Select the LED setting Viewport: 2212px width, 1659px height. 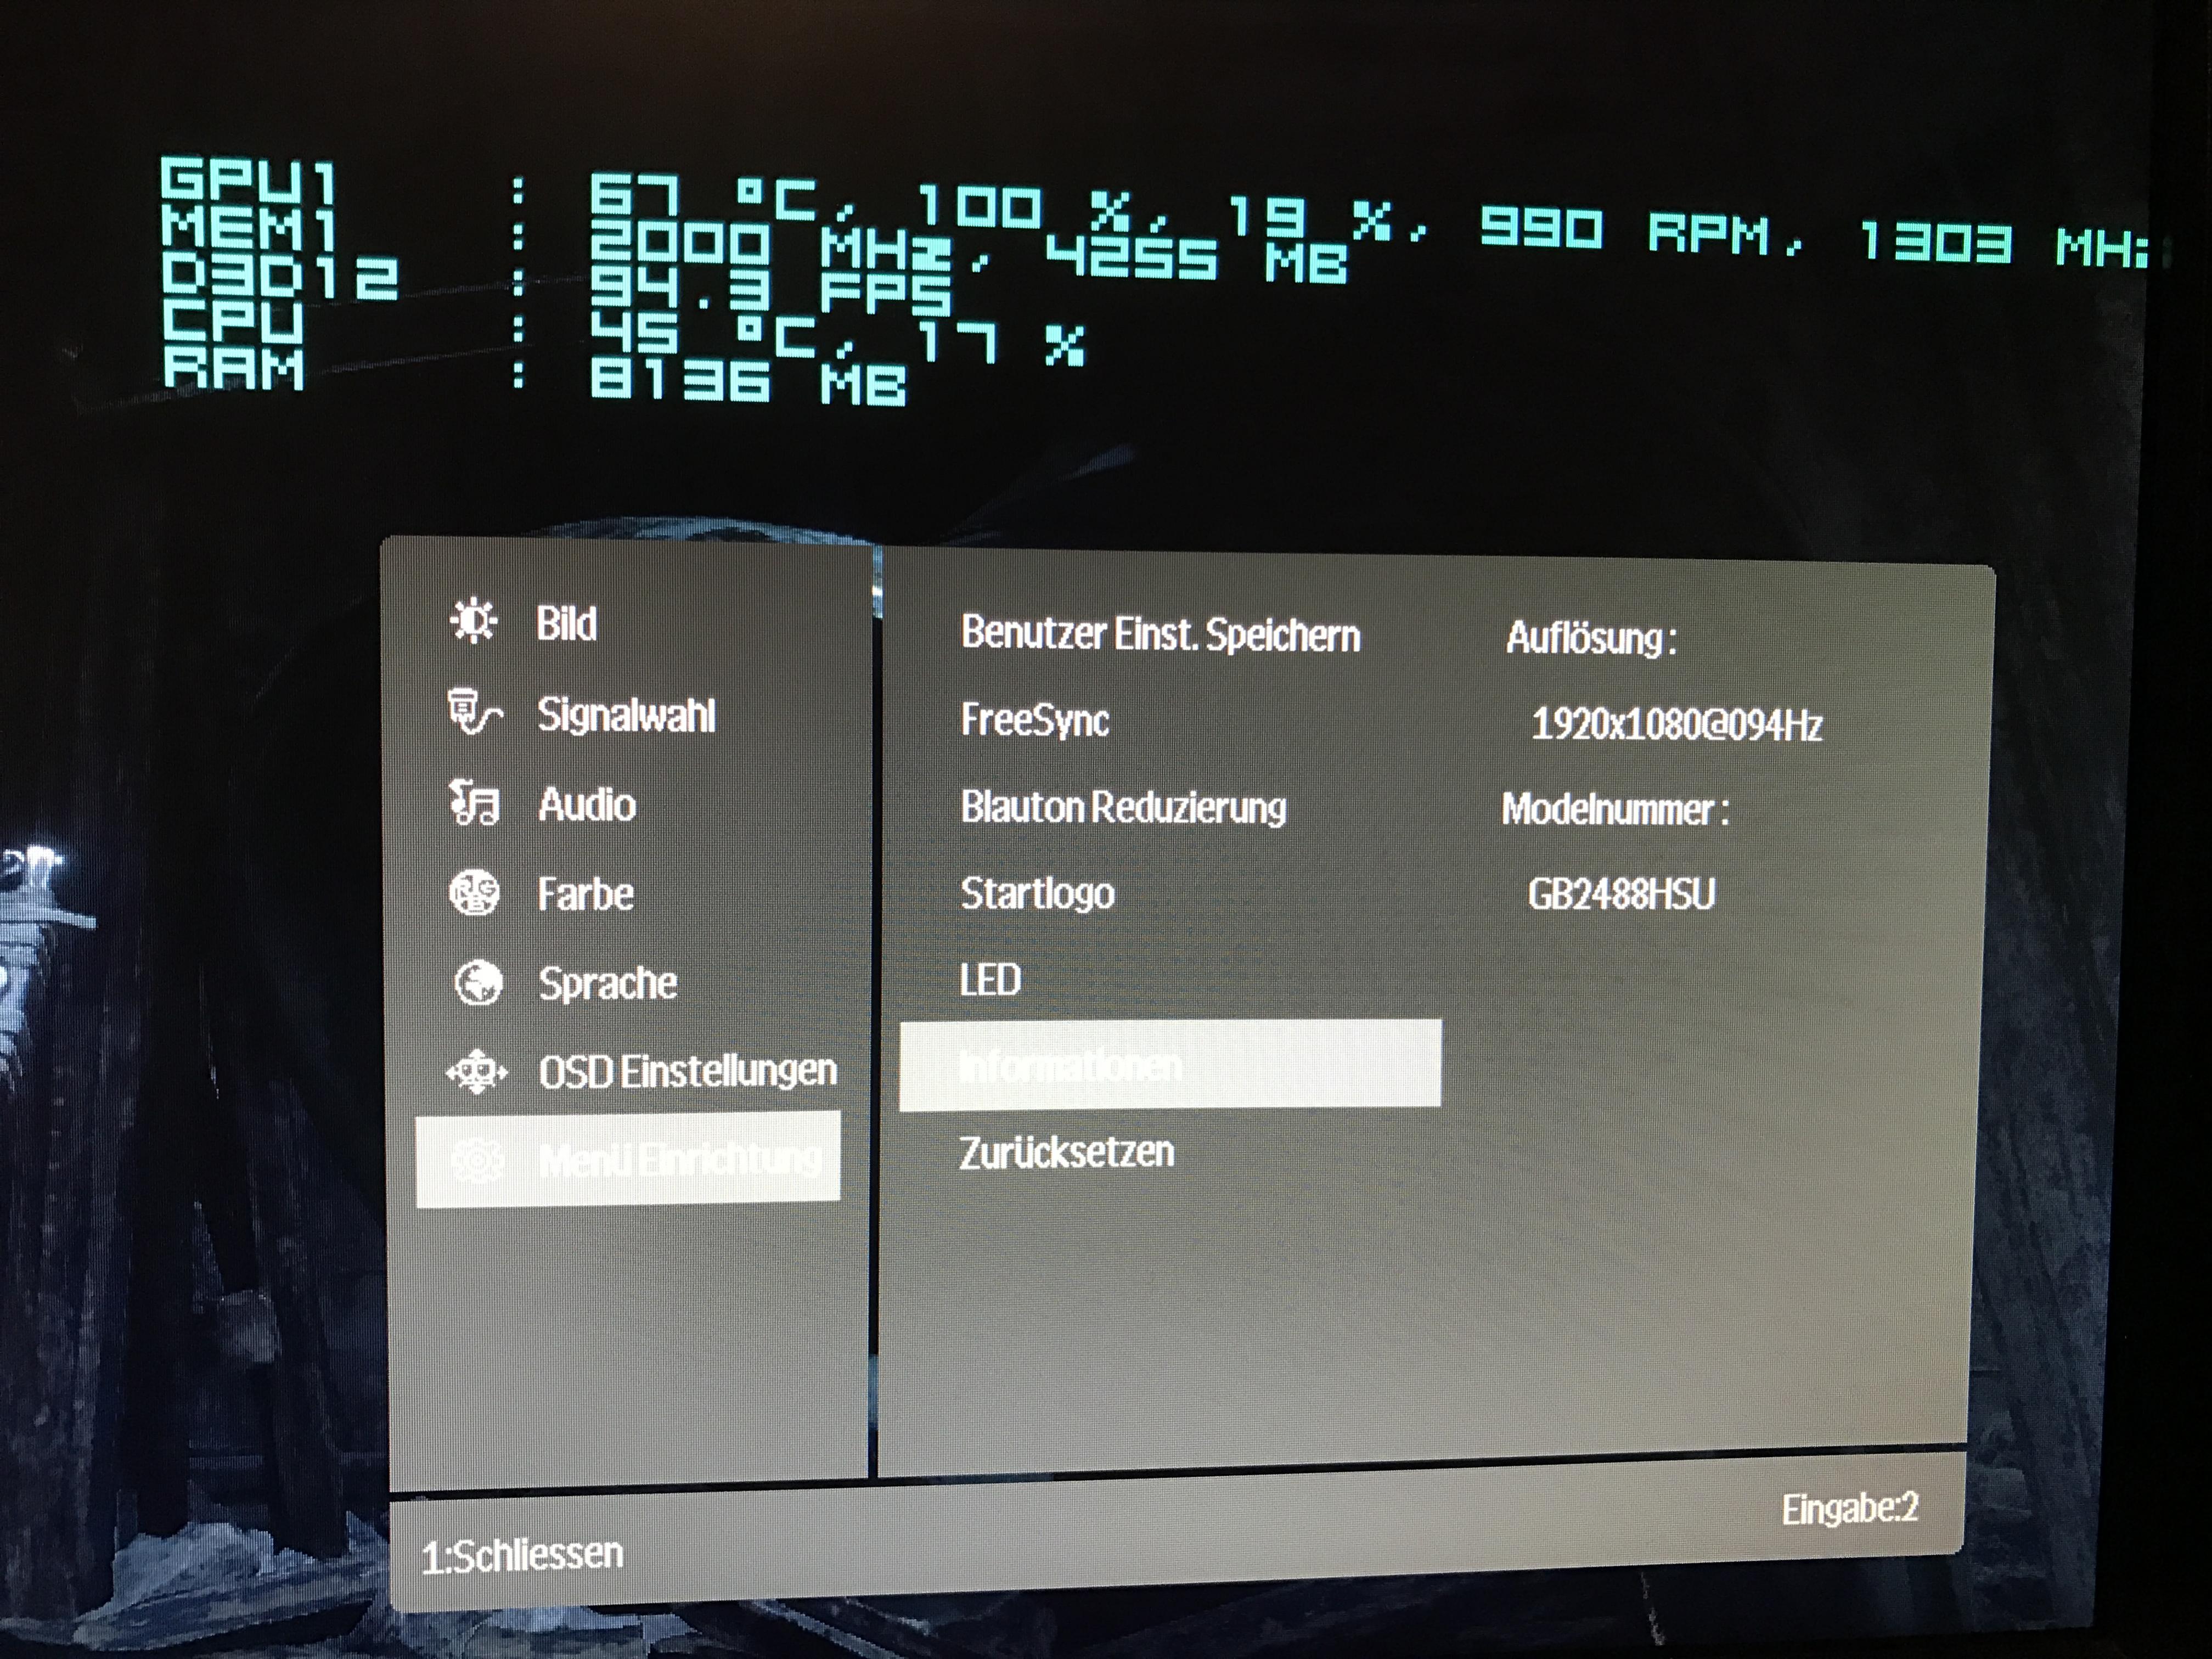990,980
